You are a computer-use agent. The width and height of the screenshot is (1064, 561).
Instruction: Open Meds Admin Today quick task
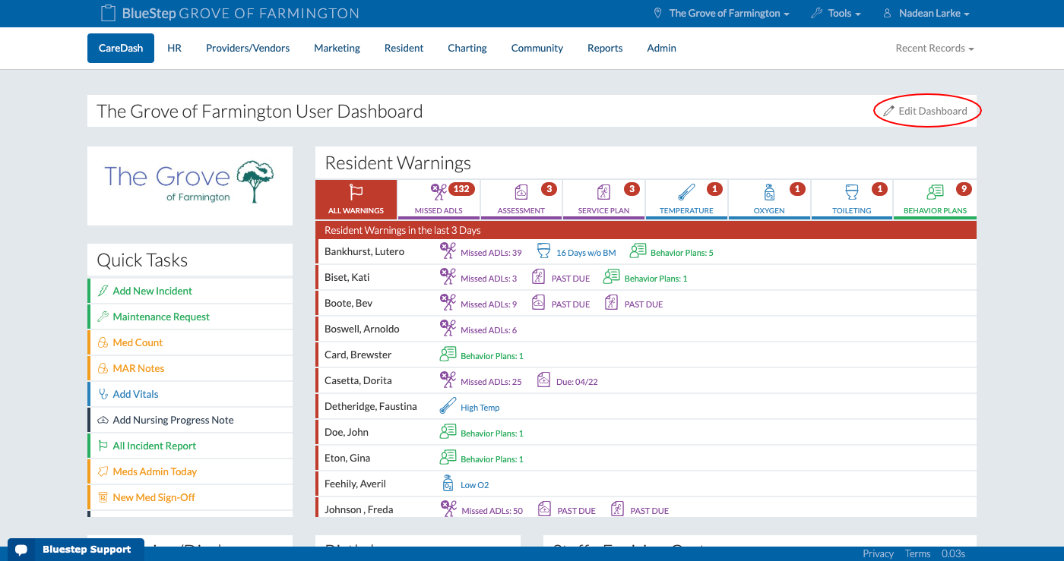pos(190,471)
